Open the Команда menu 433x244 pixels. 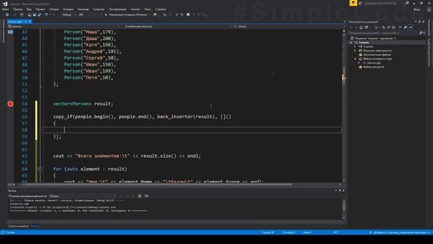click(83, 9)
